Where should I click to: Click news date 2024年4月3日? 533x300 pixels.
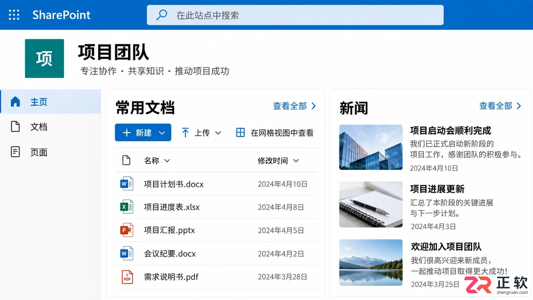[x=433, y=226]
